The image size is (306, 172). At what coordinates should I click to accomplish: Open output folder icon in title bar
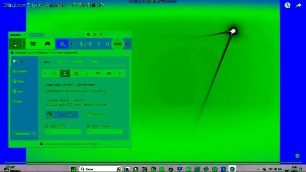click(95, 34)
